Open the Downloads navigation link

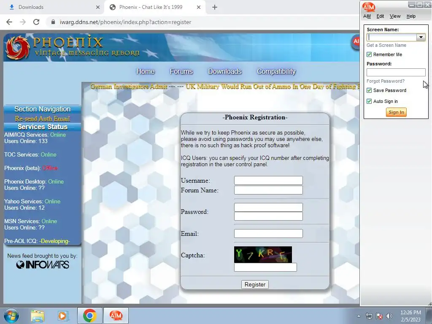click(225, 72)
